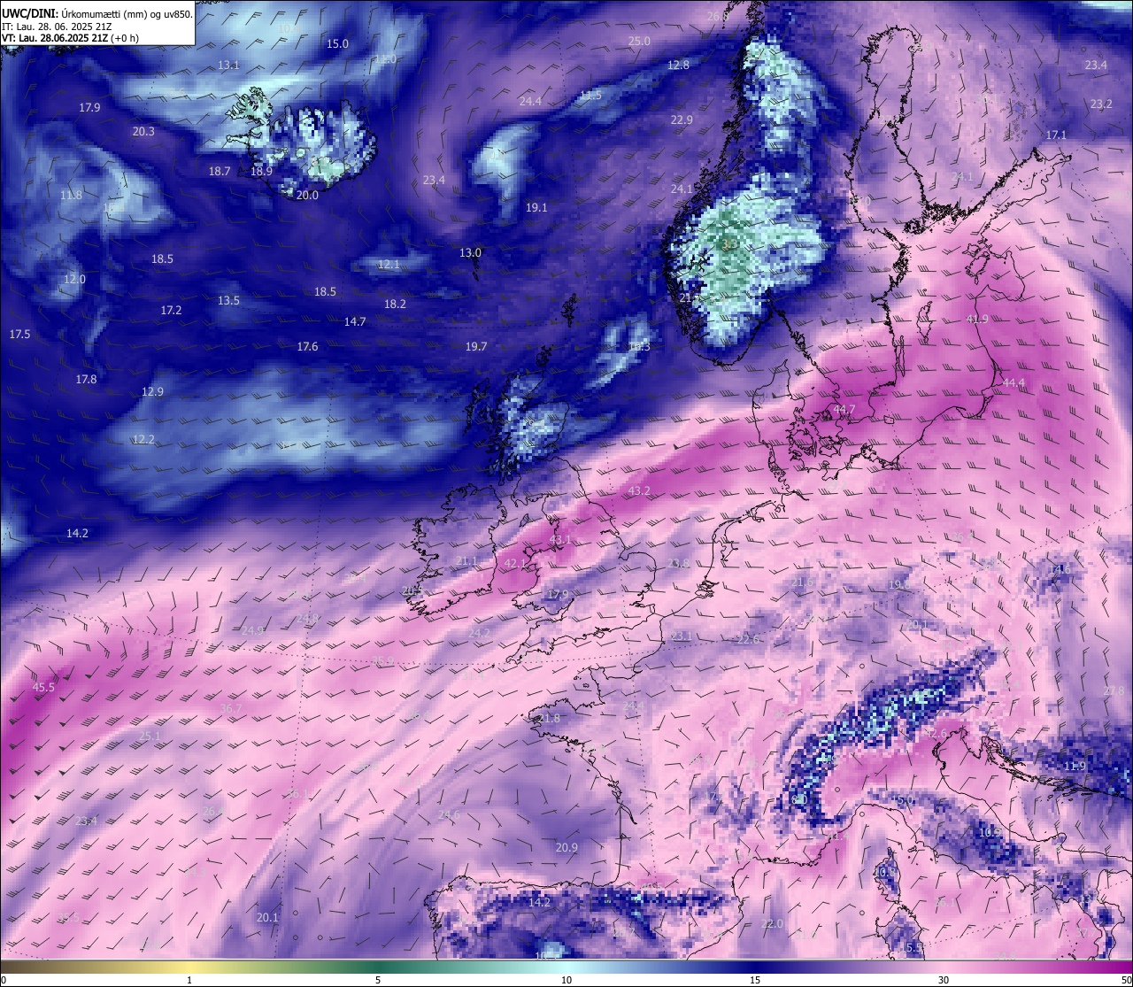The image size is (1133, 987).
Task: Click the 18.7 value label
Action: [220, 171]
